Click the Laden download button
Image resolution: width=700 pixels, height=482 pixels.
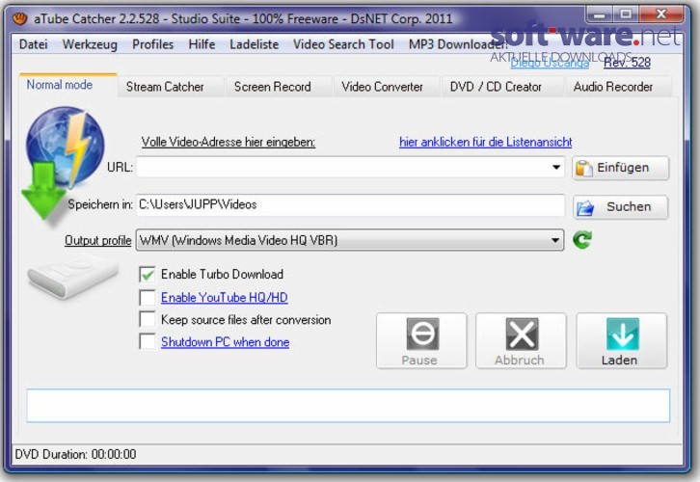point(622,340)
